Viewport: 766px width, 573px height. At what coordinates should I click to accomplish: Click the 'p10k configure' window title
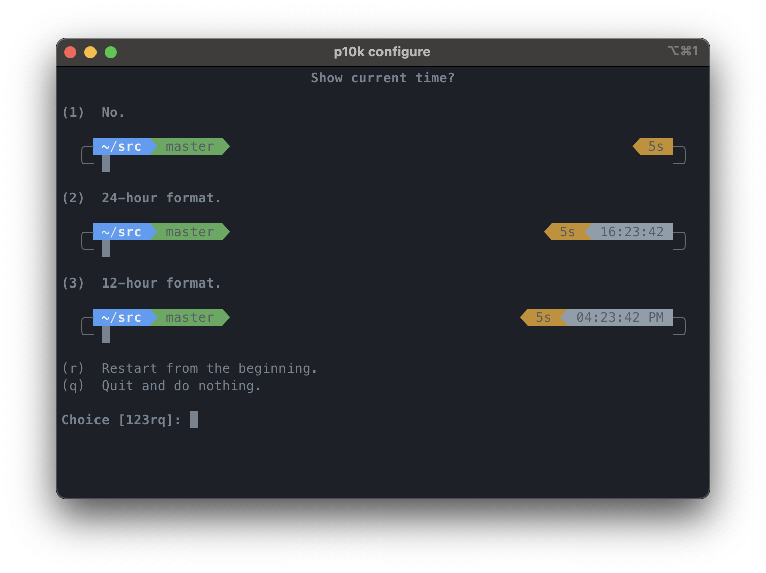pos(382,52)
